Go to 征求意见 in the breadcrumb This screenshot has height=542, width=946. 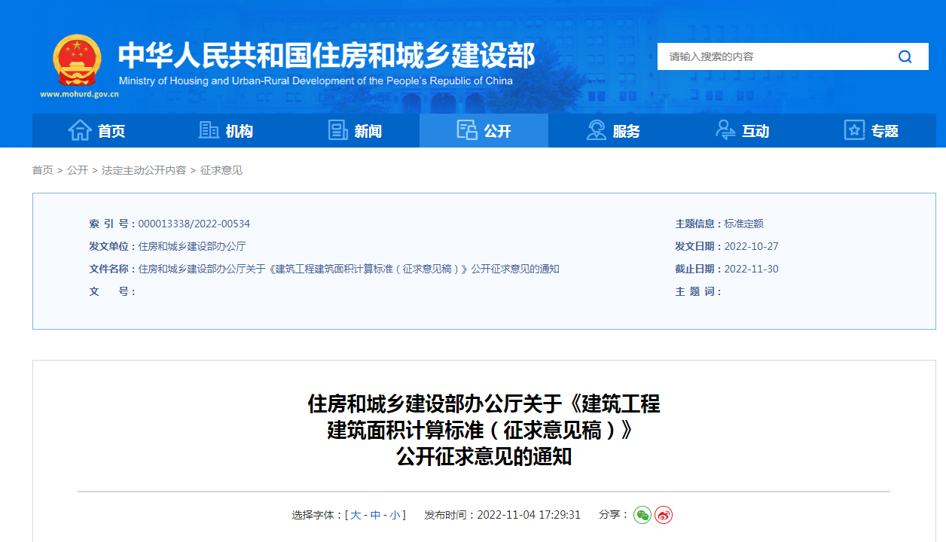click(x=221, y=170)
